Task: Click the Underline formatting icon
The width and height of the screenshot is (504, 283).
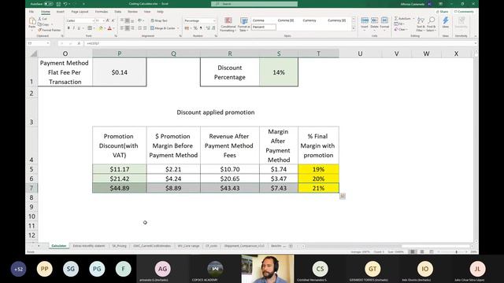Action: (x=79, y=28)
